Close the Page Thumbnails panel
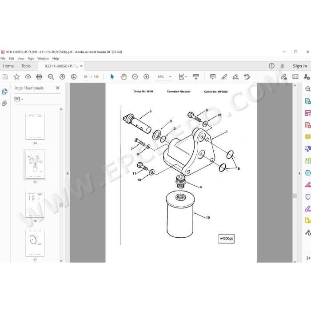This screenshot has height=311, width=311. [57, 88]
